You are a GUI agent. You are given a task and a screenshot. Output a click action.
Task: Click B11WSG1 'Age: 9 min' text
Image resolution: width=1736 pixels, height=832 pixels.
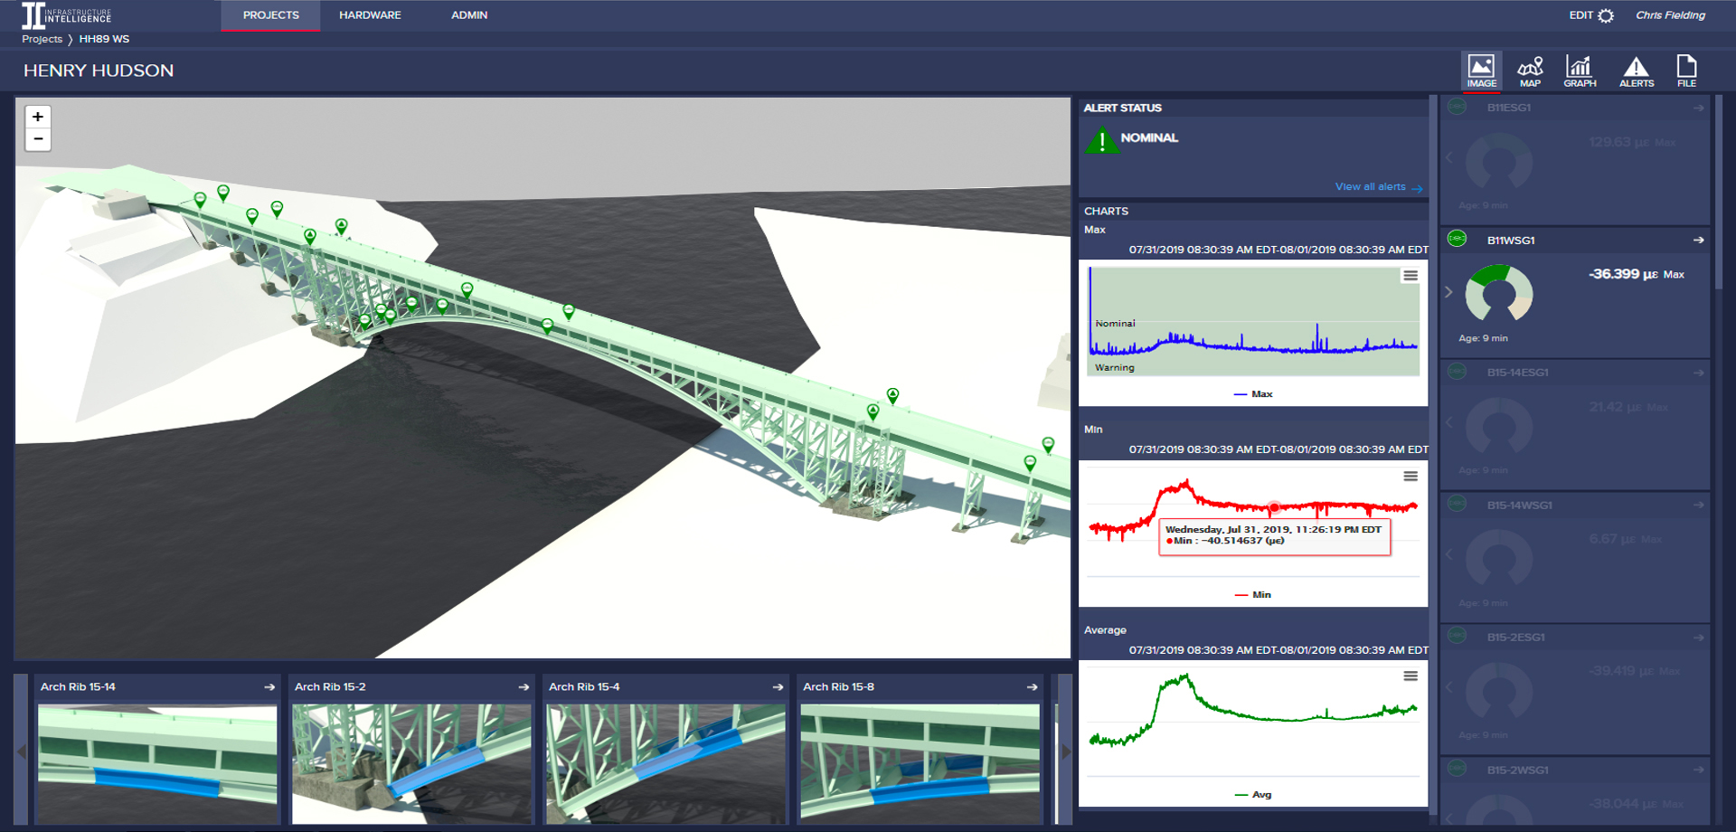point(1483,338)
